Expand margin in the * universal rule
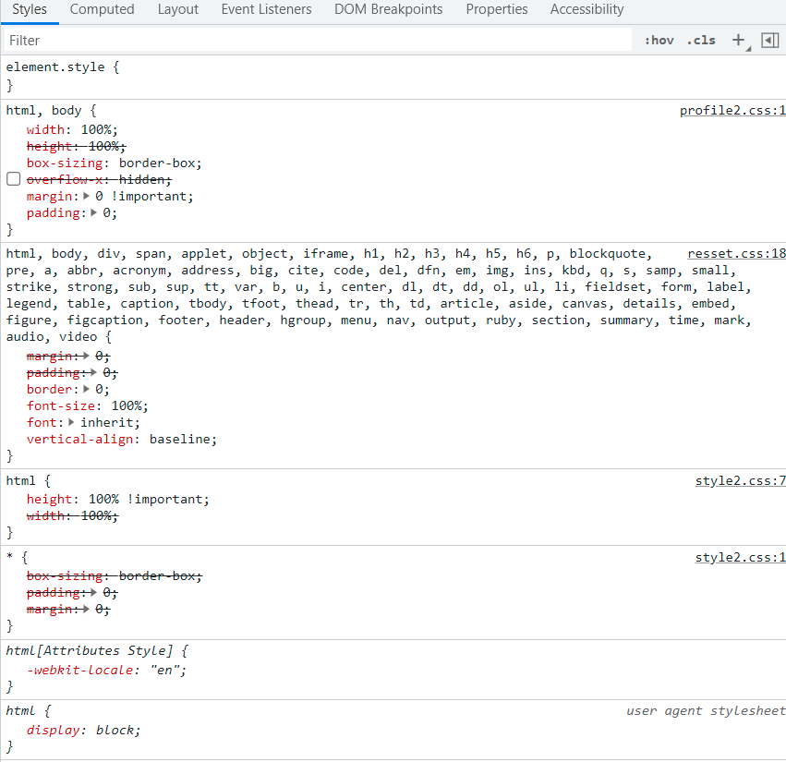The width and height of the screenshot is (786, 762). coord(86,609)
